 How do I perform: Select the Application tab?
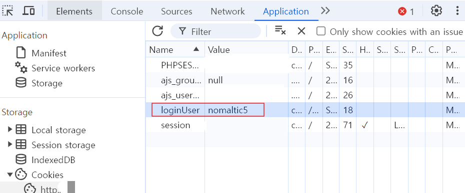click(x=286, y=11)
